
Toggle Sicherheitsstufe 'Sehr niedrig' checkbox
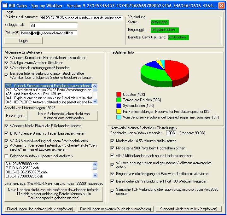tap(6, 148)
